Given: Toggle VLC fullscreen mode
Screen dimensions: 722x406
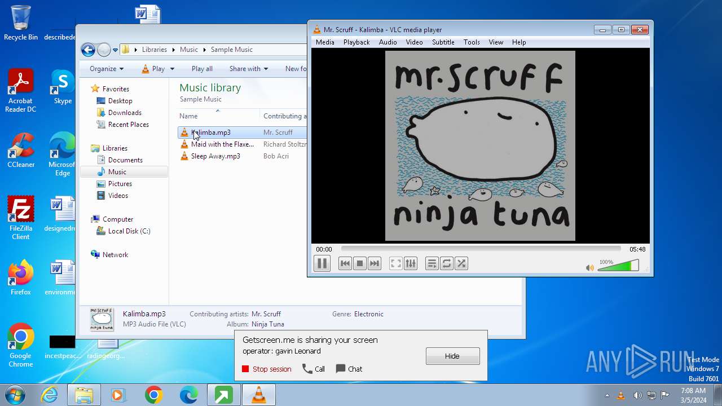Looking at the screenshot, I should [x=396, y=263].
